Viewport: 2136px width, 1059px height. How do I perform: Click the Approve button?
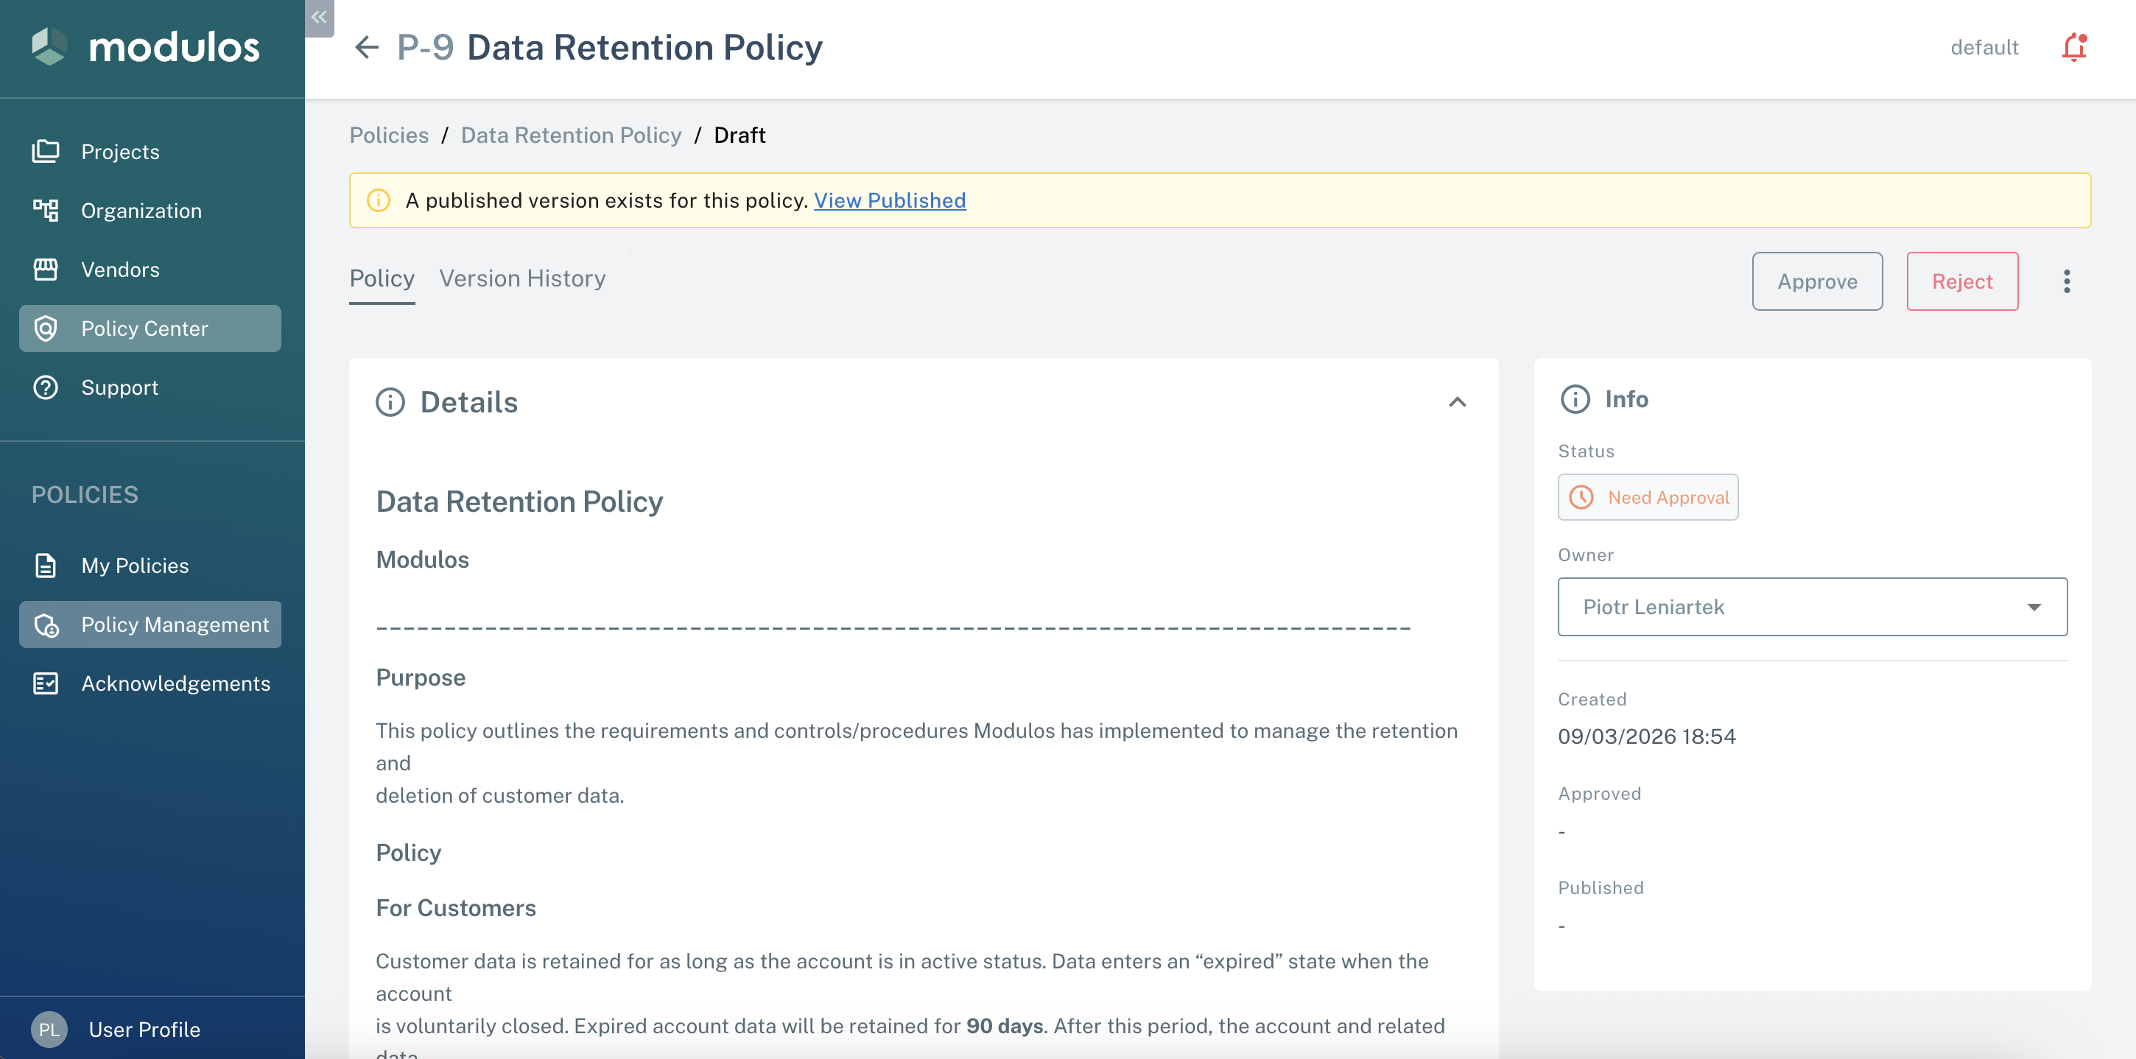click(x=1817, y=281)
